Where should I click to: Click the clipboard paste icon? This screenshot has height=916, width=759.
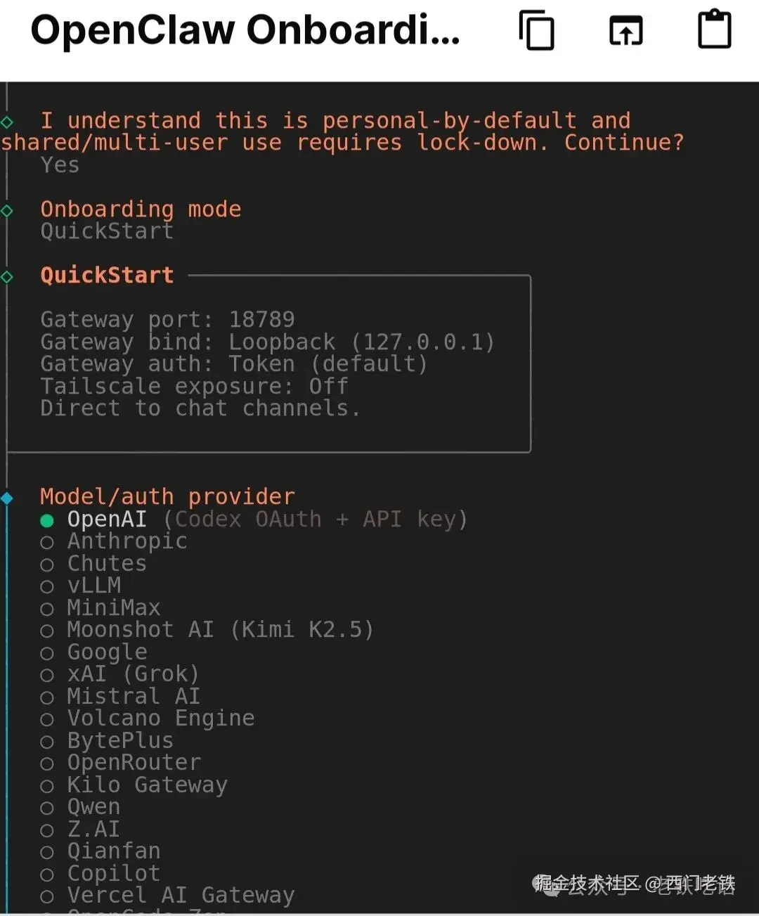tap(714, 30)
